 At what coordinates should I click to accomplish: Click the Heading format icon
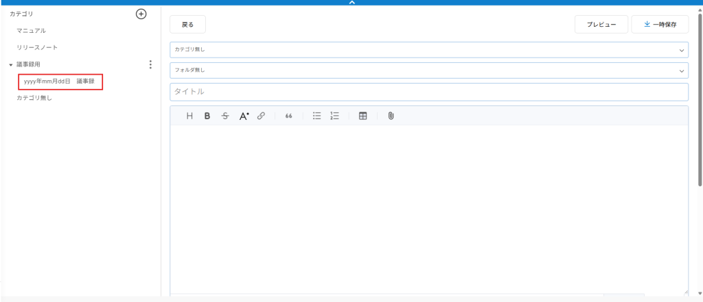pyautogui.click(x=189, y=116)
